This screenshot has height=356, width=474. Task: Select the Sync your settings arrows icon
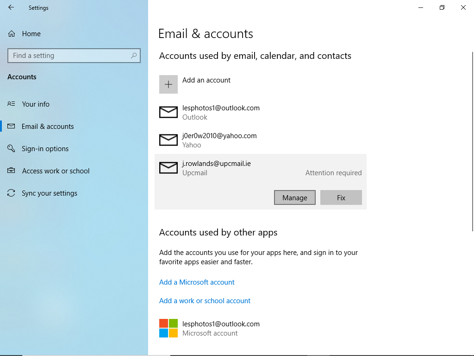(11, 193)
